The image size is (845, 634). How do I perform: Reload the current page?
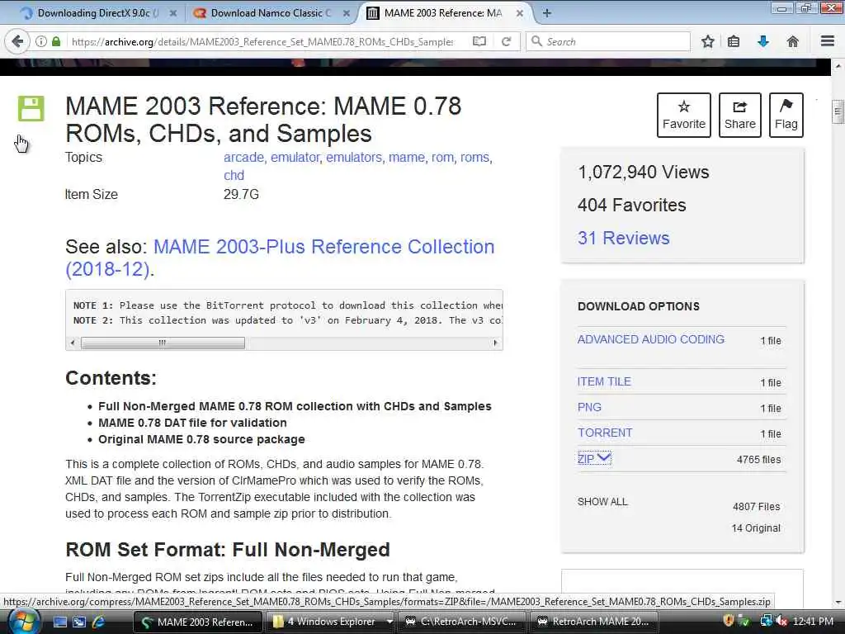point(506,41)
